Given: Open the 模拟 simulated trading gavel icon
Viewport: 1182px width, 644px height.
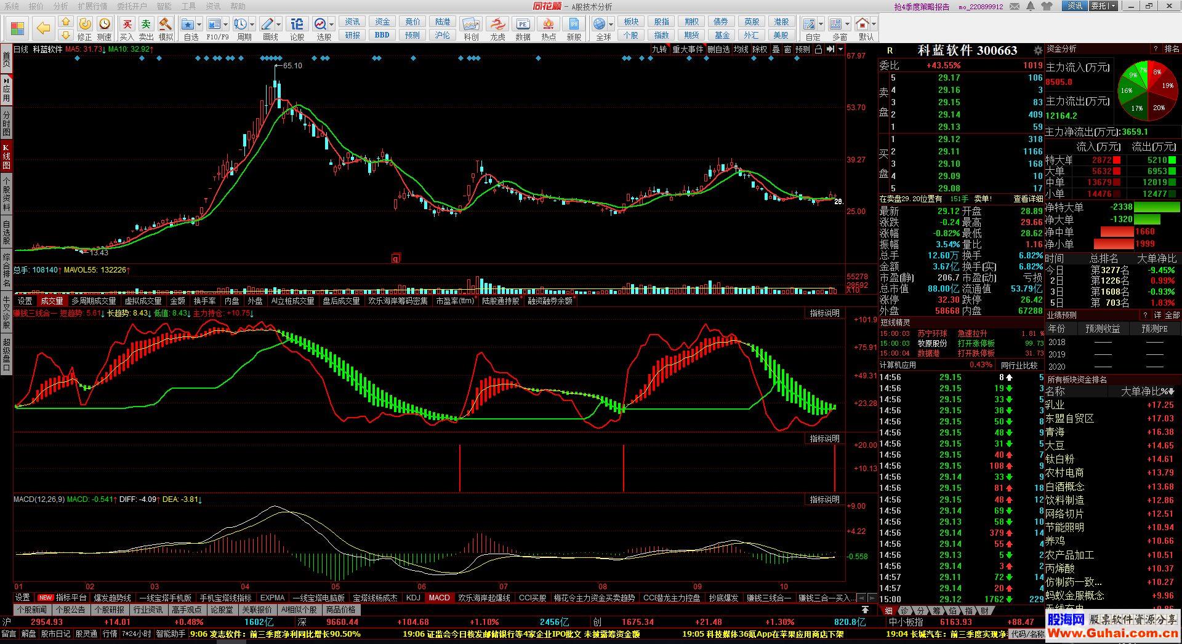Looking at the screenshot, I should (166, 24).
